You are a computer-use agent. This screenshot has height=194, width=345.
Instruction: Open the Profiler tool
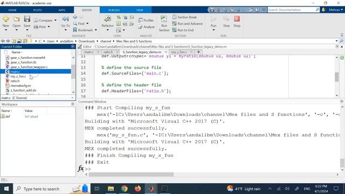point(146,20)
